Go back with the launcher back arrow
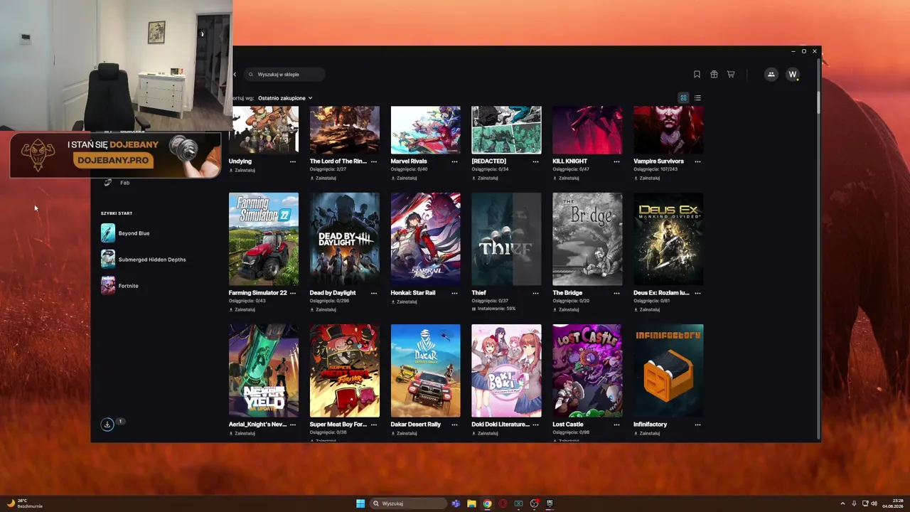This screenshot has width=910, height=512. point(235,75)
